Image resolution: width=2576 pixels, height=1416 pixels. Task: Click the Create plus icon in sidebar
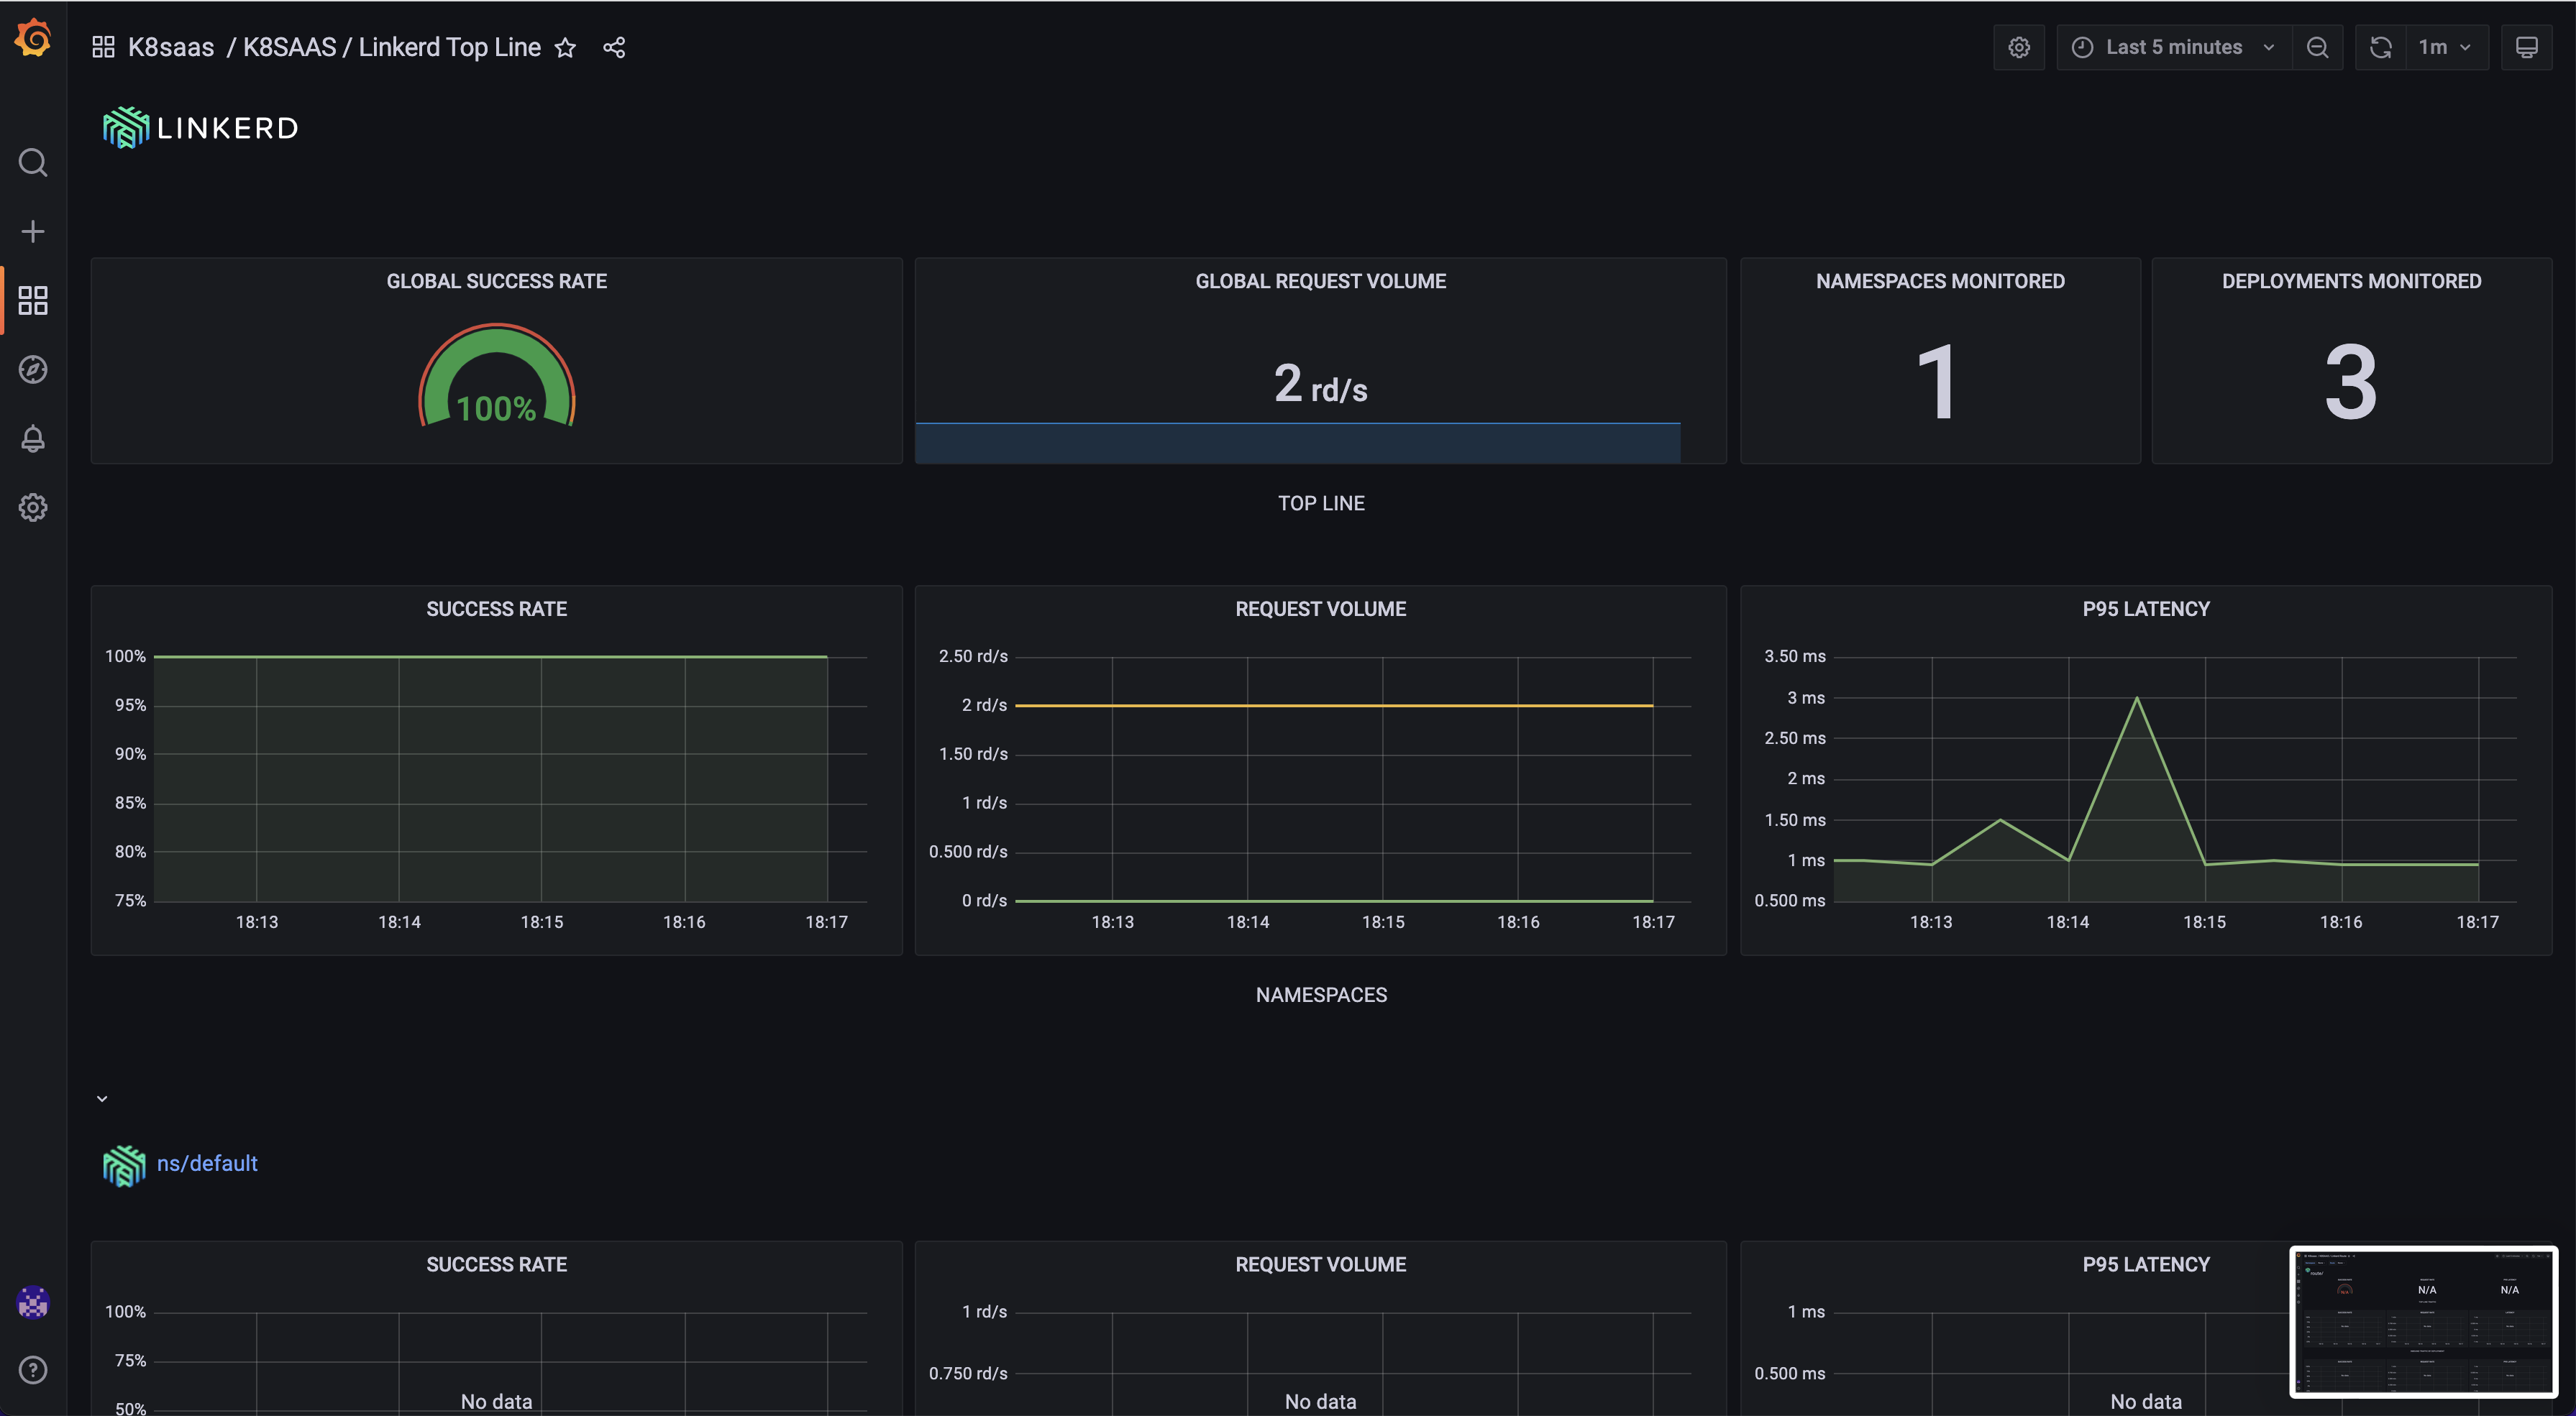33,232
